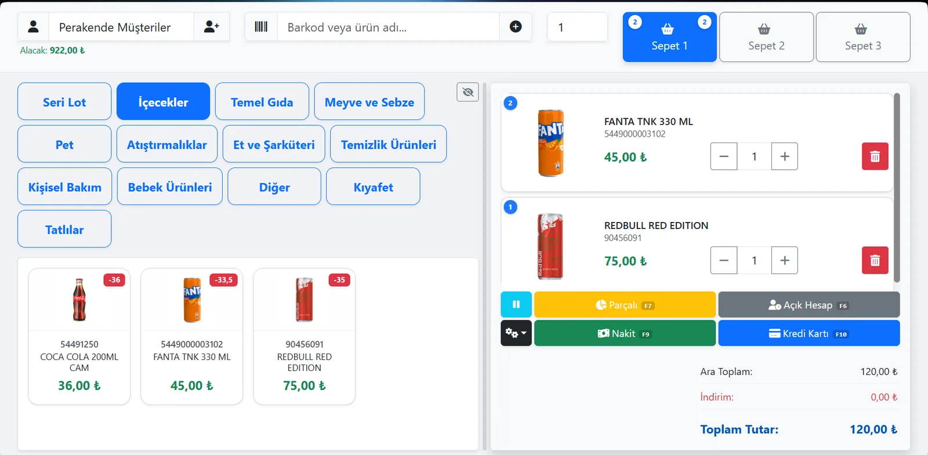
Task: Choose Açık Hesap payment
Action: [809, 304]
